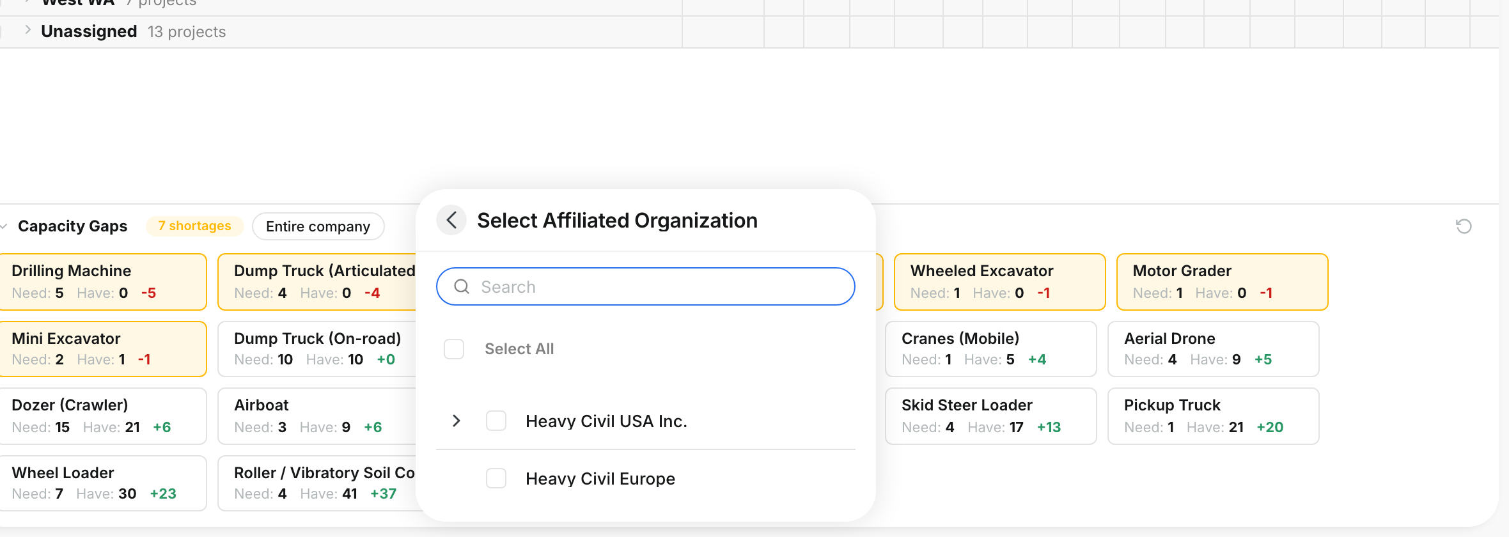Expand the Unassigned projects group
The image size is (1509, 537).
coord(27,30)
